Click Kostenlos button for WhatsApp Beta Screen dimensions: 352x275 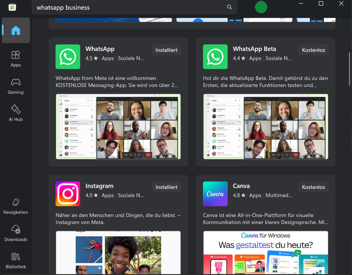(314, 50)
